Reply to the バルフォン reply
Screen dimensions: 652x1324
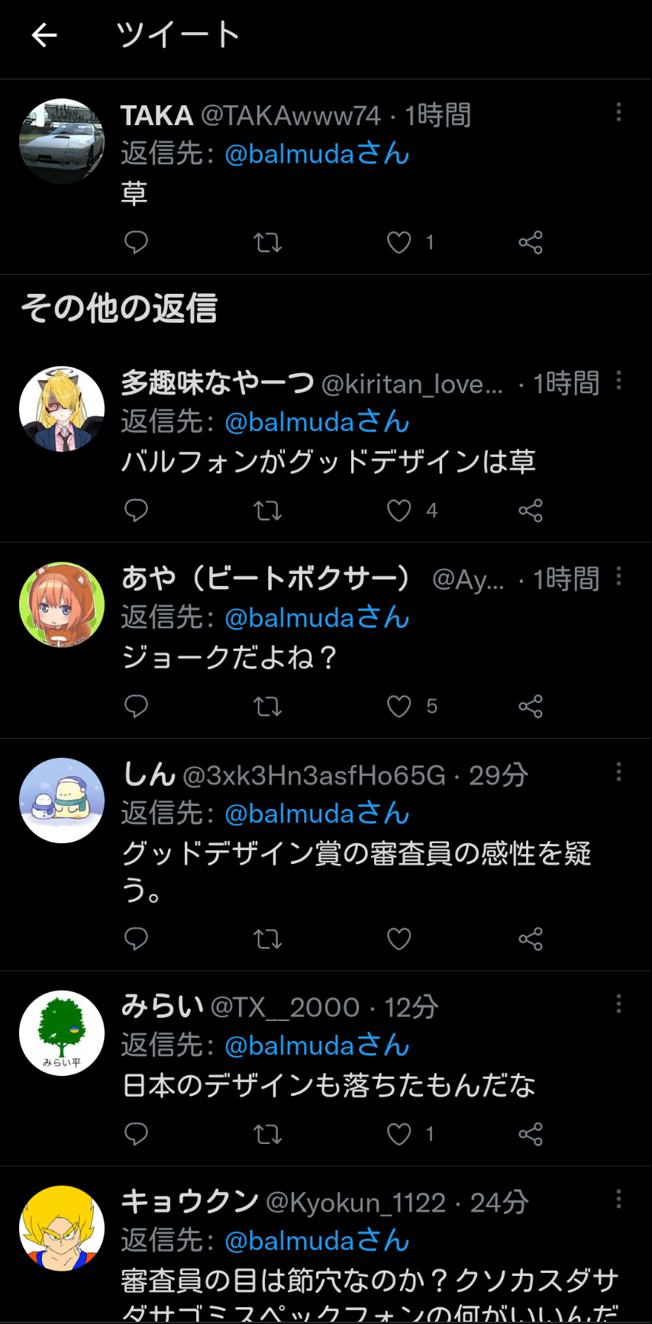[136, 511]
